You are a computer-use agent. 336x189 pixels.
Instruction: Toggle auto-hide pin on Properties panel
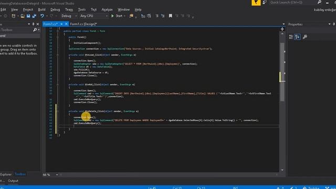point(334,24)
